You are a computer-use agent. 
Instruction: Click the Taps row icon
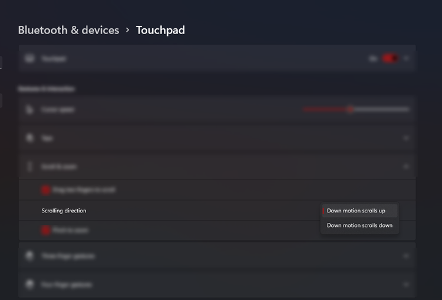29,138
